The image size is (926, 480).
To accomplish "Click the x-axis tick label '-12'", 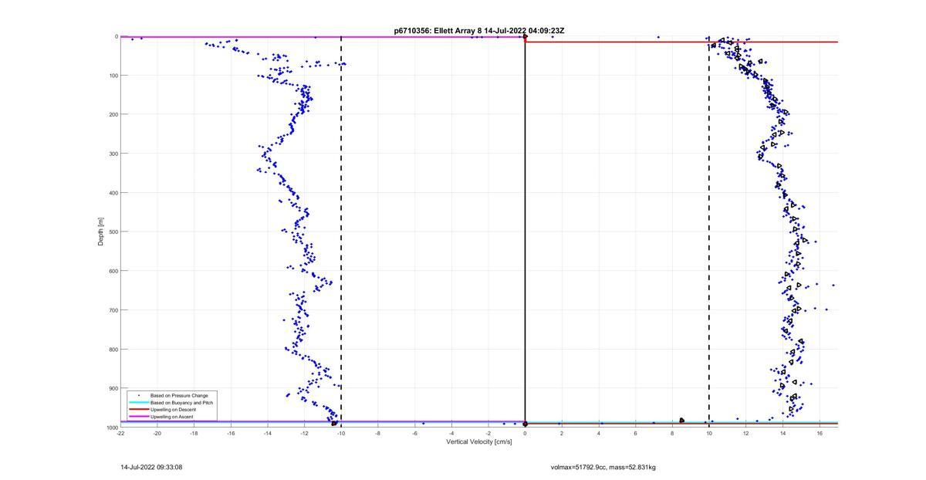I will (304, 434).
